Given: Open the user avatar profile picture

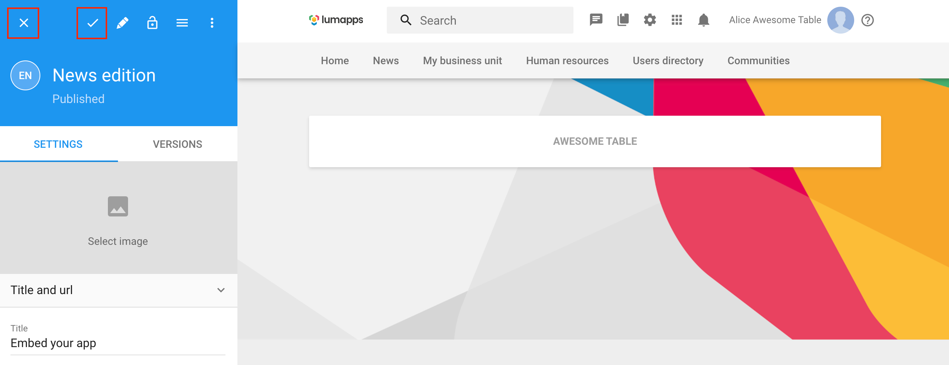Looking at the screenshot, I should point(841,20).
